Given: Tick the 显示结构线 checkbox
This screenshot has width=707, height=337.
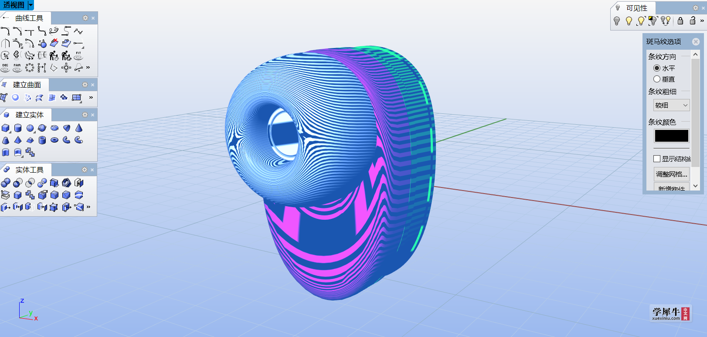Looking at the screenshot, I should tap(657, 159).
